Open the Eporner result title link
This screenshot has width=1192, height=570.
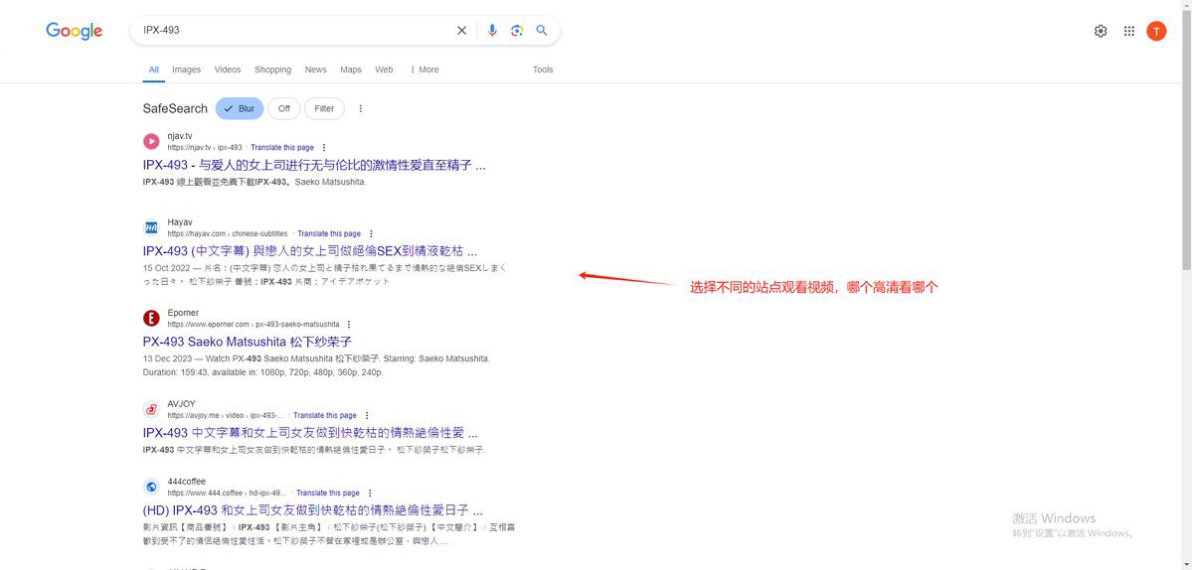click(248, 342)
